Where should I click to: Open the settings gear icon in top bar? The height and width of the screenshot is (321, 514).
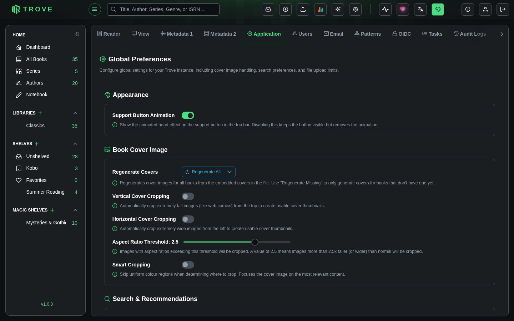(356, 9)
